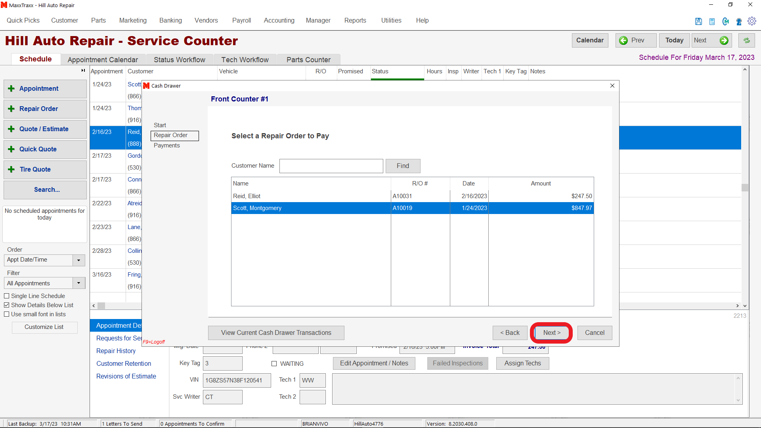This screenshot has width=761, height=428.
Task: Cancel the Cash Drawer dialog
Action: [595, 333]
